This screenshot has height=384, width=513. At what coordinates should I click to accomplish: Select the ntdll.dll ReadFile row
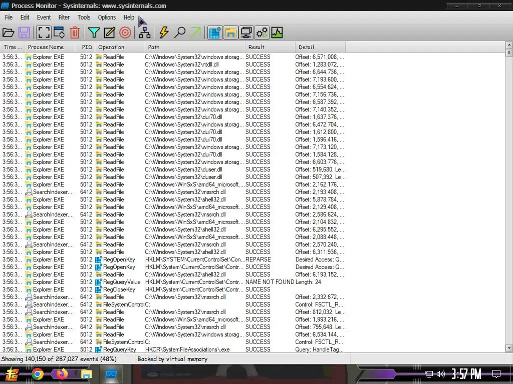[173, 64]
